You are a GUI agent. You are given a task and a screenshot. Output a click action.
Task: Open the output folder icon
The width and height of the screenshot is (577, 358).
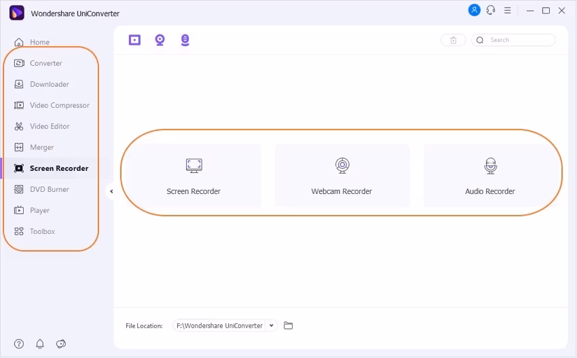click(288, 325)
